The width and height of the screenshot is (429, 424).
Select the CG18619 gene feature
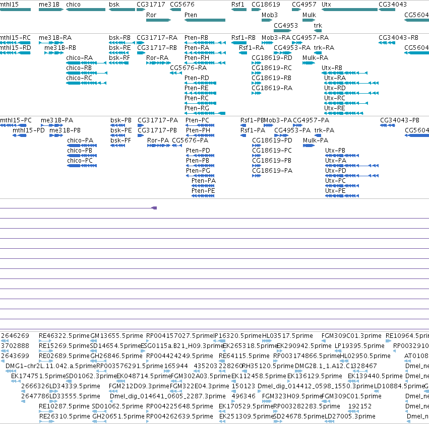(x=257, y=10)
